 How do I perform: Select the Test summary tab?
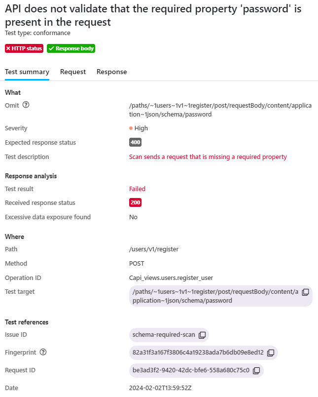click(27, 72)
